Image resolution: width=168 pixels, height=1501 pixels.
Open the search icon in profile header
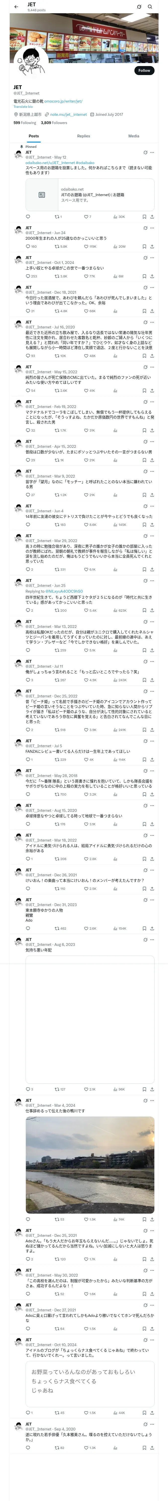(150, 7)
